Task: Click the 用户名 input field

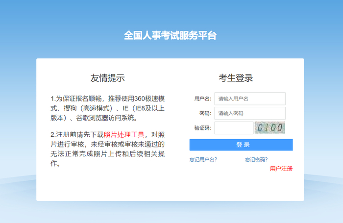Action: [x=250, y=99]
